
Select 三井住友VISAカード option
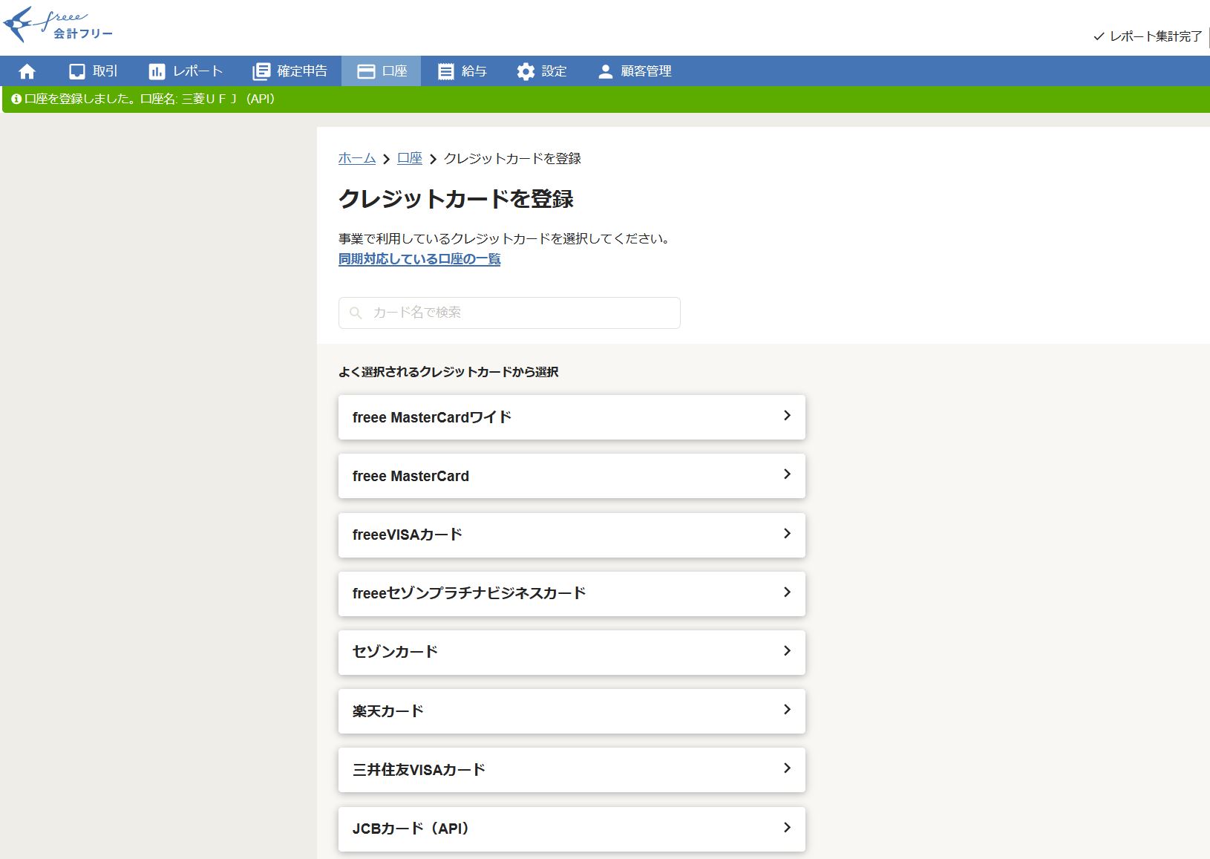572,770
